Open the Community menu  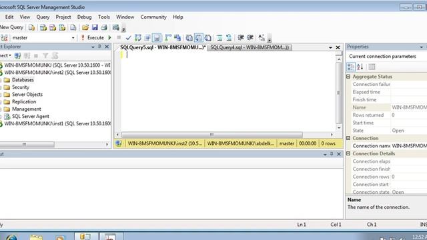click(x=153, y=17)
